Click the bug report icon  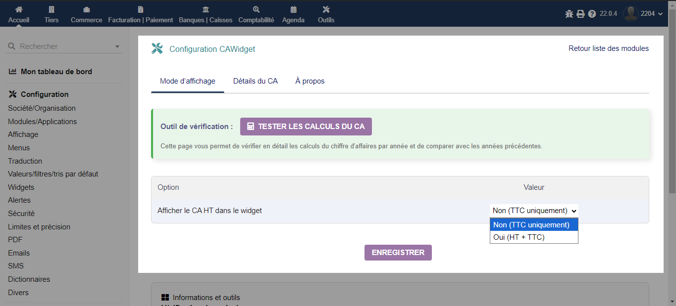click(569, 14)
